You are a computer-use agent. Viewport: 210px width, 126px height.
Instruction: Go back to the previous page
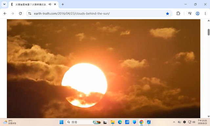pyautogui.click(x=5, y=13)
